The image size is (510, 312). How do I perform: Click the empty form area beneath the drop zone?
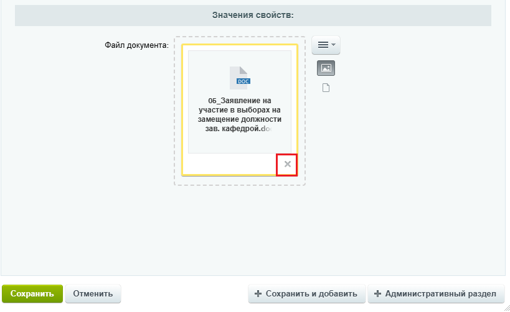coord(249,230)
